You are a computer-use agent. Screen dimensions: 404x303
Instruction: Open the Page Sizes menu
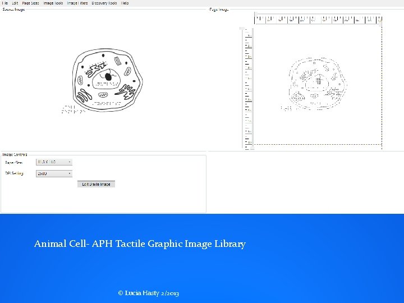[30, 3]
